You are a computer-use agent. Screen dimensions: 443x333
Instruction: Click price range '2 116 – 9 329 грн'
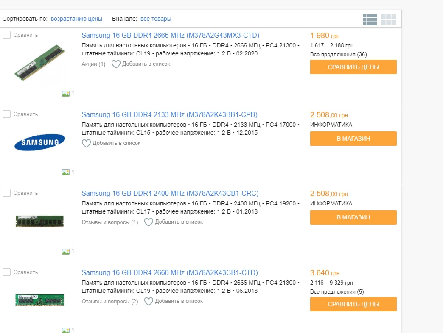coord(332,283)
